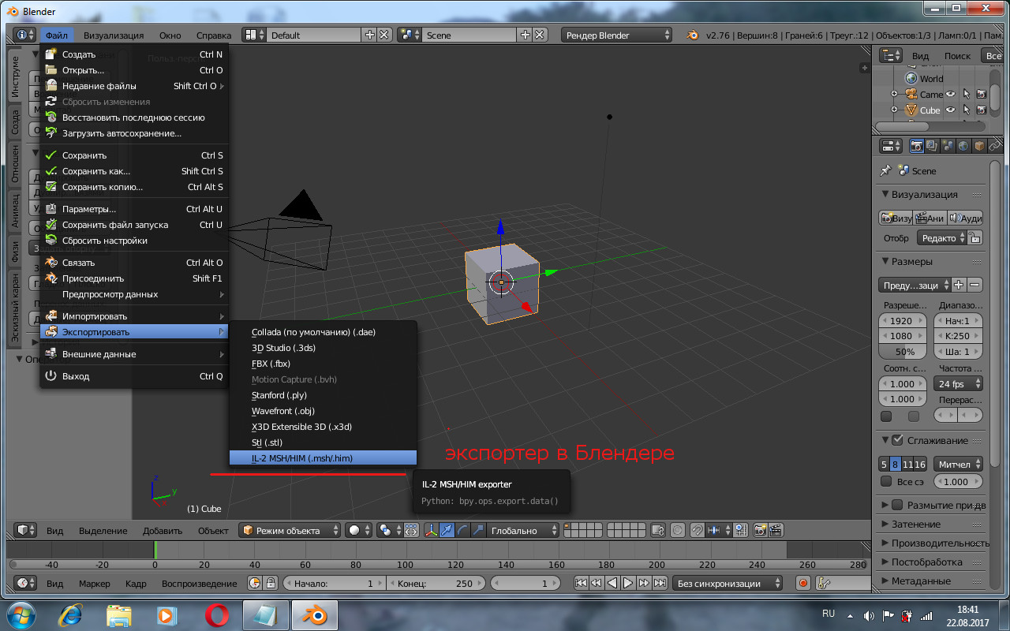This screenshot has height=631, width=1010.
Task: Delete the Default screen layout with X
Action: tap(384, 35)
